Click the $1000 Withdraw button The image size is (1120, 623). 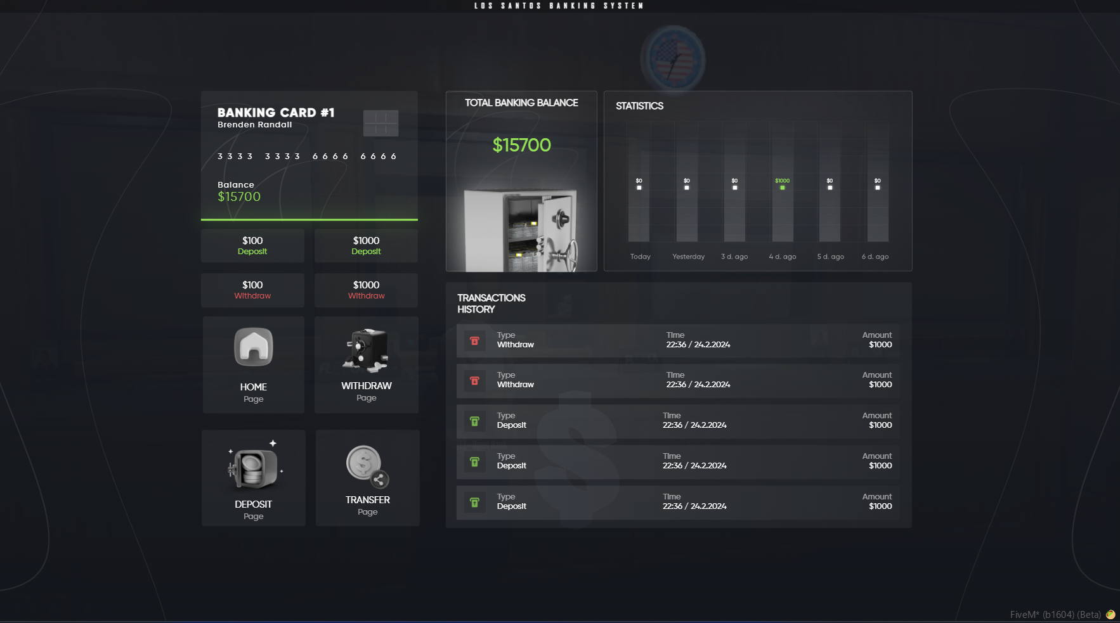pos(366,290)
